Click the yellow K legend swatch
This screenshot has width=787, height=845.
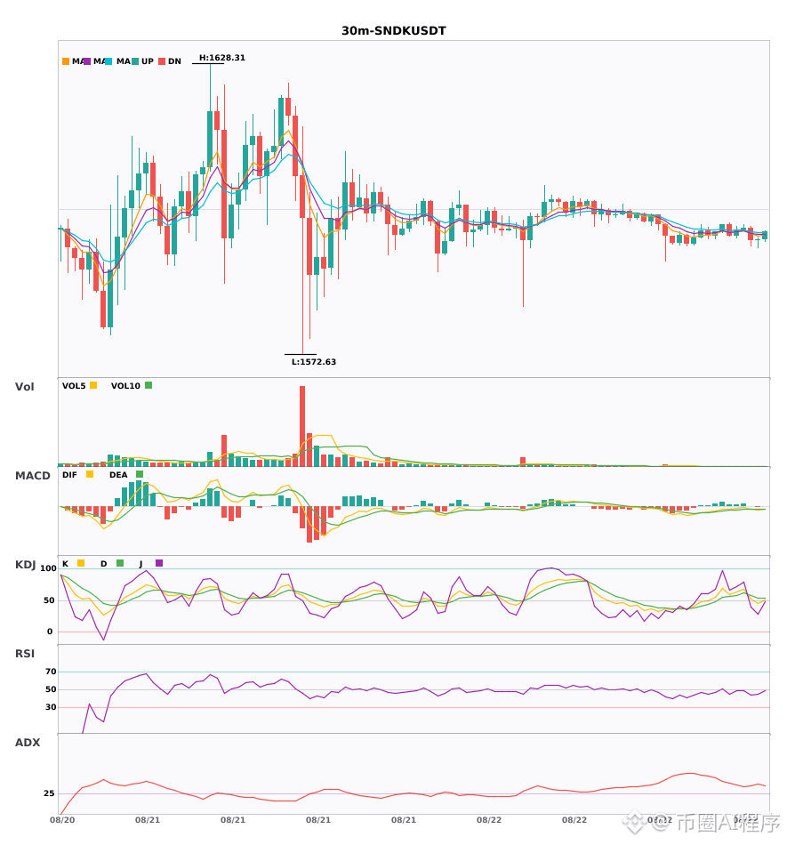pos(81,563)
